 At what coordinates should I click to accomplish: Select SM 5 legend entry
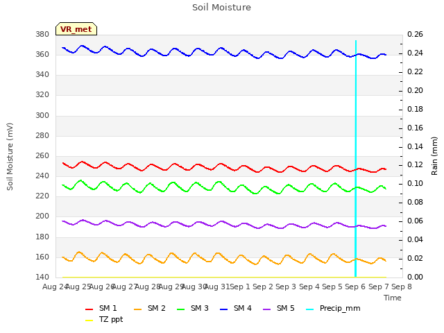pyautogui.click(x=279, y=308)
